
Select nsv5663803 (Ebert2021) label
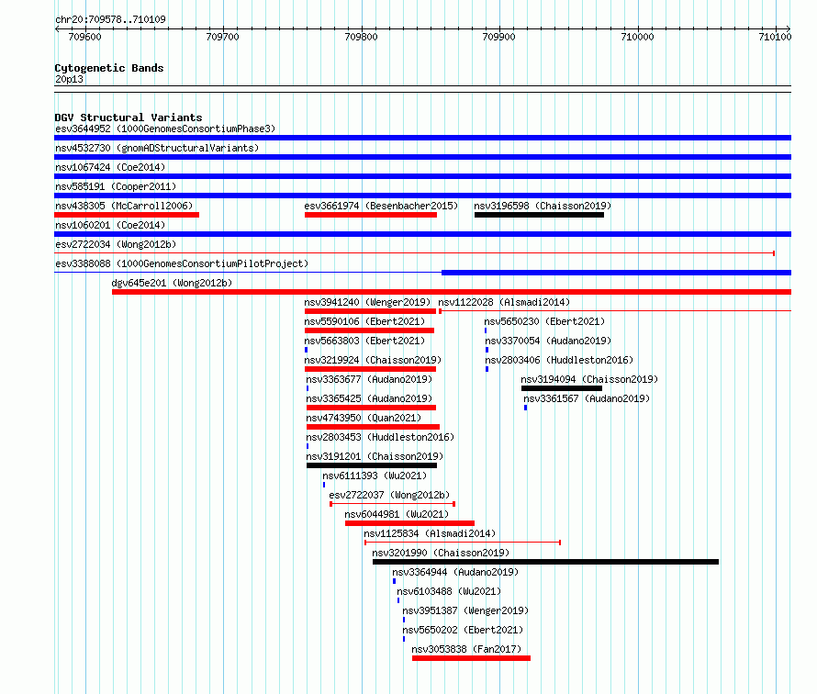click(x=364, y=341)
